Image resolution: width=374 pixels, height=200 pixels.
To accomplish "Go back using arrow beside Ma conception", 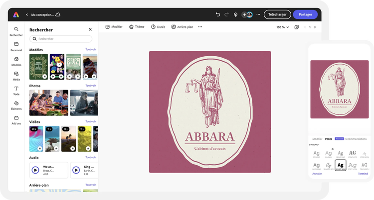I will pyautogui.click(x=27, y=15).
